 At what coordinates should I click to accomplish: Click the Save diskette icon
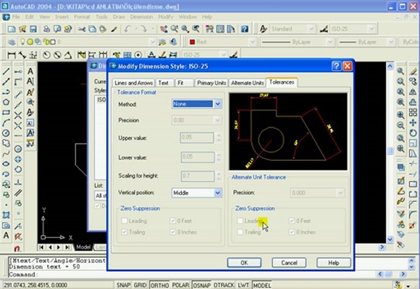tap(33, 28)
